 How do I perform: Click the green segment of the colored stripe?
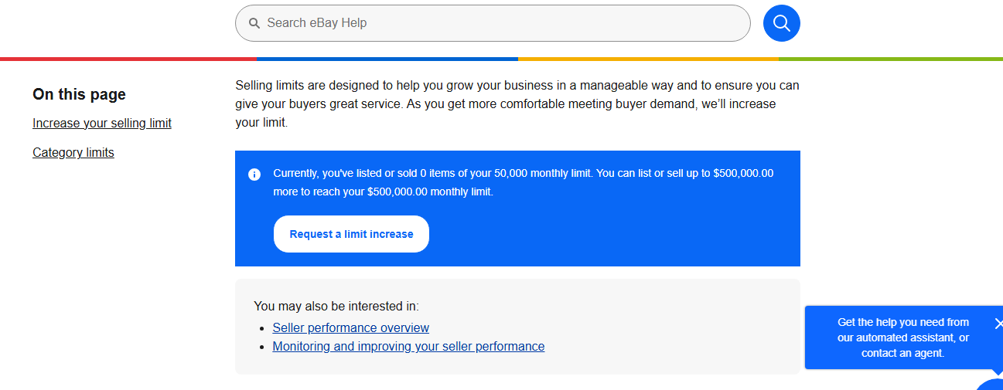(x=891, y=59)
